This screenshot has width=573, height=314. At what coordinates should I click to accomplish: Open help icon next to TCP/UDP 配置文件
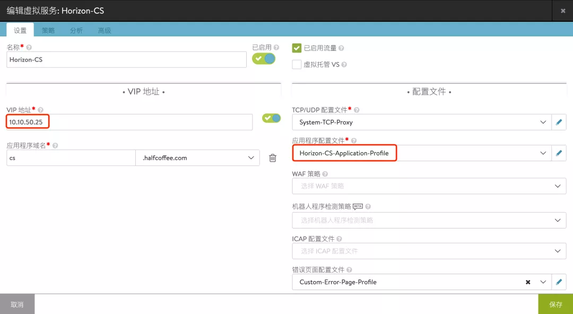(357, 110)
